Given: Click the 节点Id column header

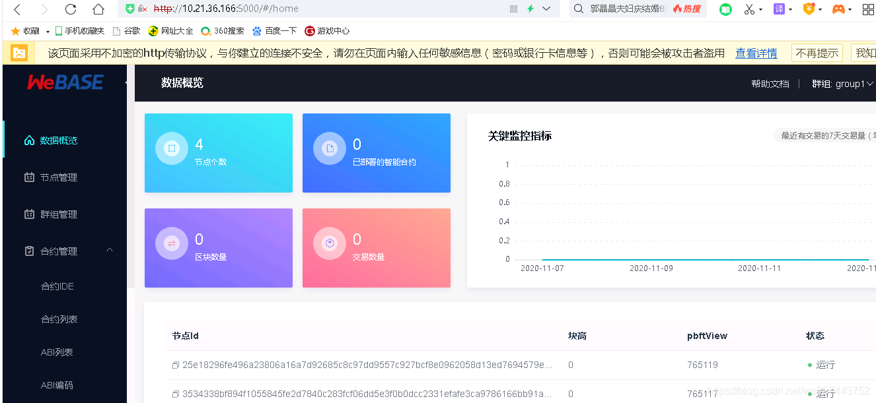Looking at the screenshot, I should 185,336.
